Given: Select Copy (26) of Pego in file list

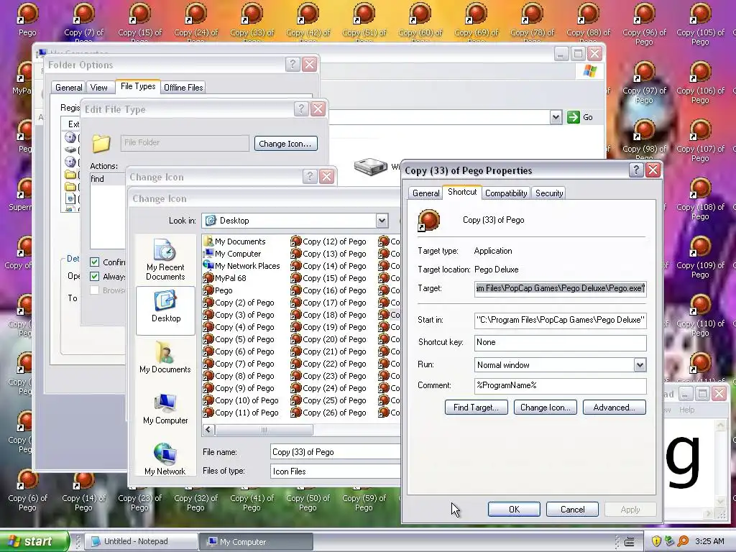Looking at the screenshot, I should pos(328,413).
